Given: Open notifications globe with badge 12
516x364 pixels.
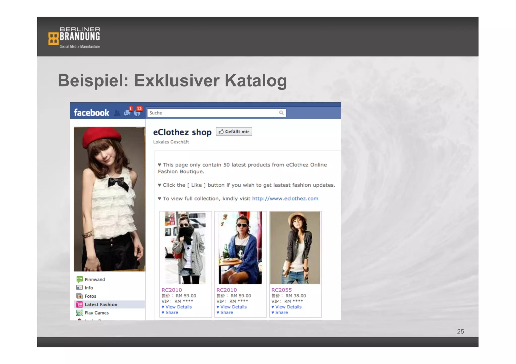Looking at the screenshot, I should tap(138, 112).
